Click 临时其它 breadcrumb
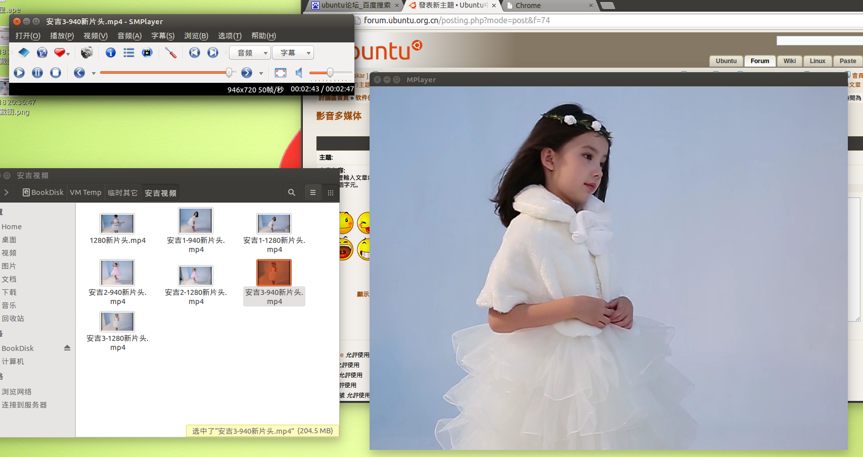863x457 pixels. [122, 192]
